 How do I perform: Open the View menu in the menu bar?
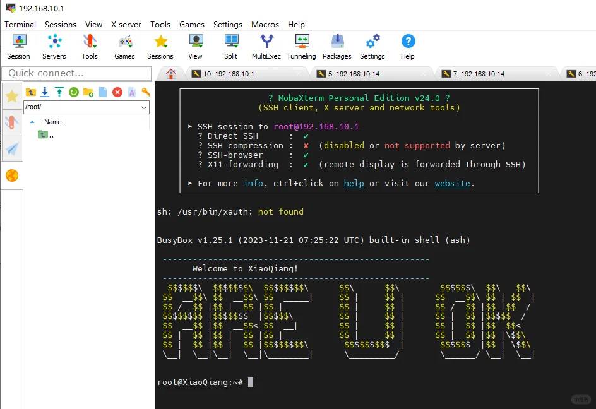[x=93, y=25]
